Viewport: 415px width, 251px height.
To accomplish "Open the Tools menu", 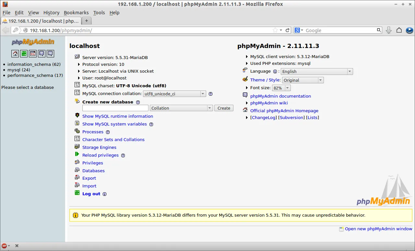I will 99,13.
